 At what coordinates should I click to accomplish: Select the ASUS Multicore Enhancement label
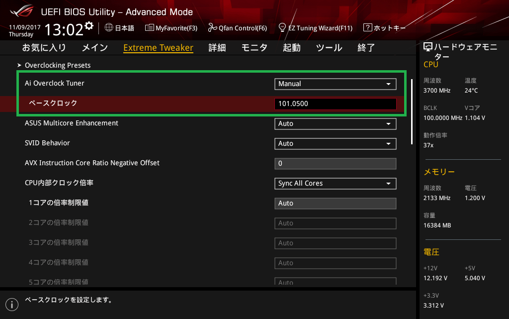point(72,123)
